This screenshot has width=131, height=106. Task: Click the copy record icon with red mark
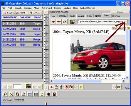pyautogui.click(x=71, y=87)
